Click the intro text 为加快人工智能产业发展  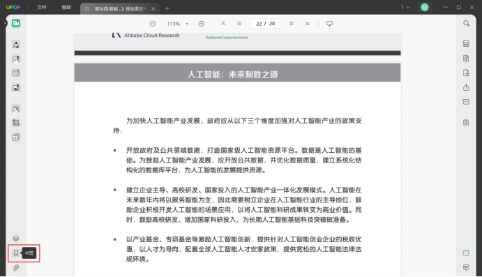click(x=237, y=126)
